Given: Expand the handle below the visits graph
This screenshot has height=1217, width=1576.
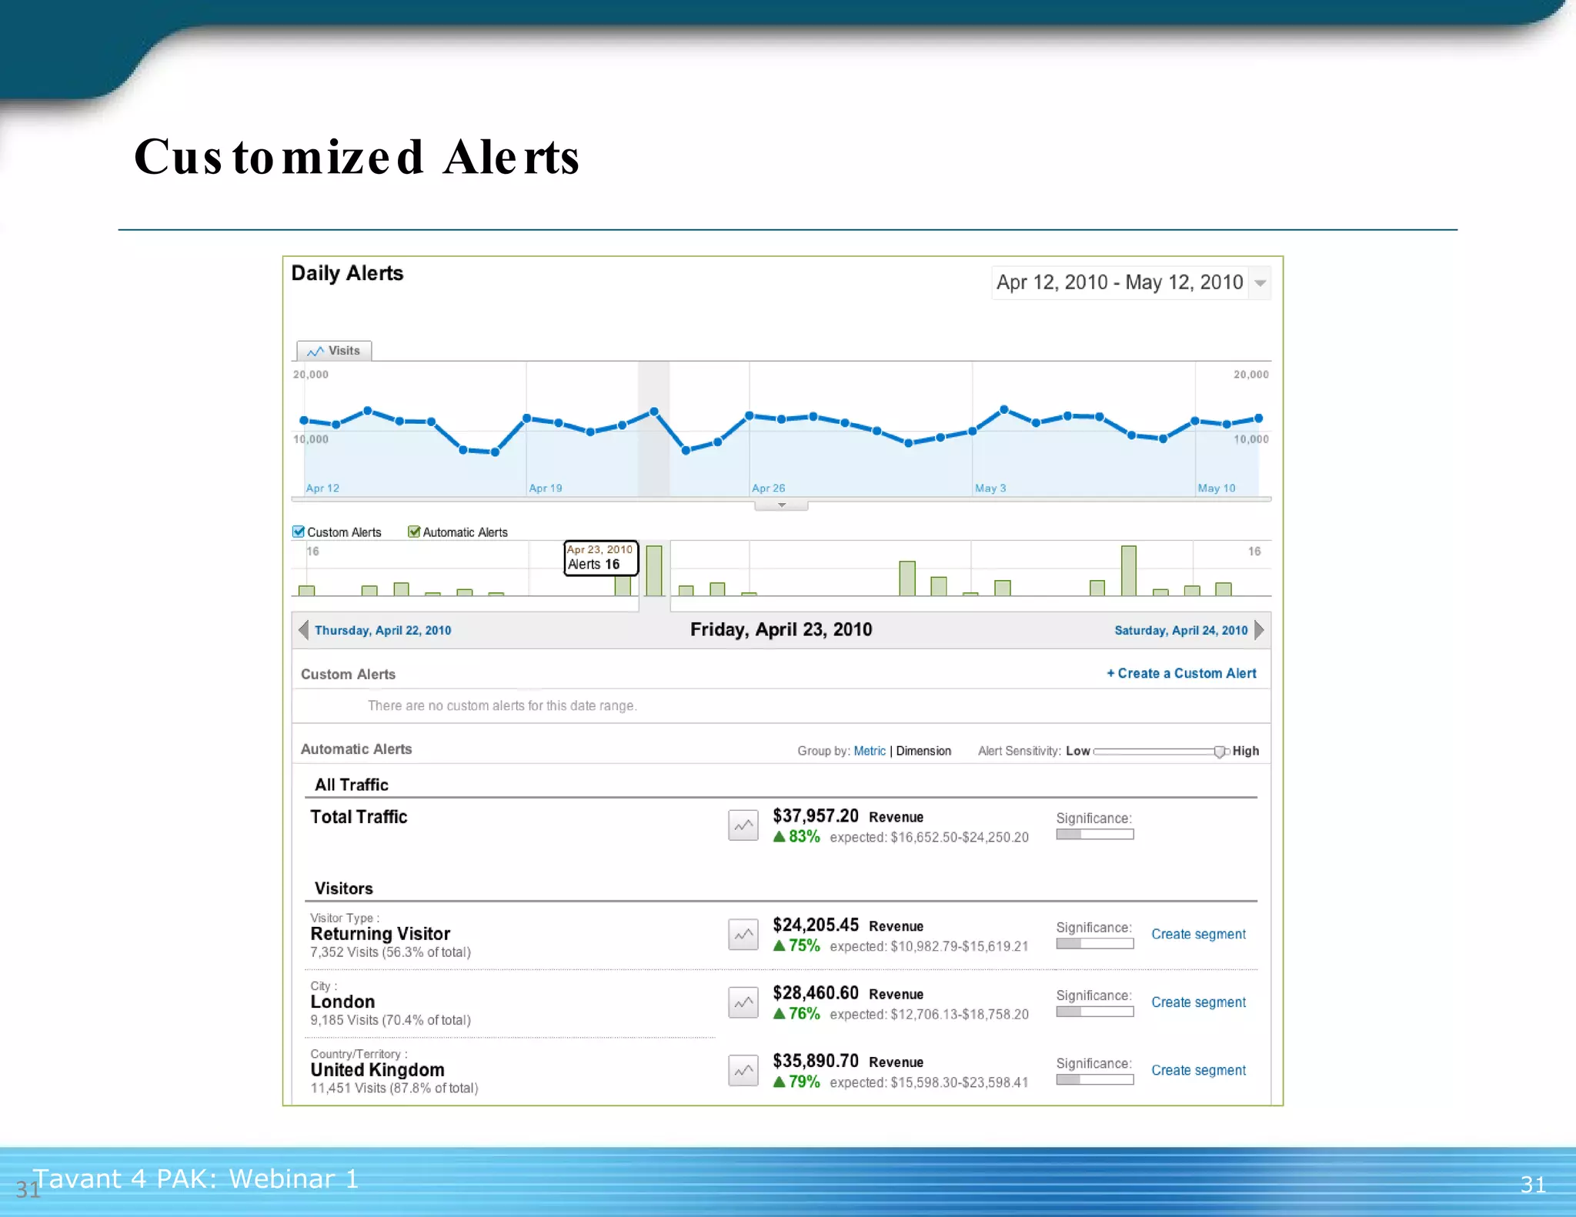Looking at the screenshot, I should [x=781, y=505].
